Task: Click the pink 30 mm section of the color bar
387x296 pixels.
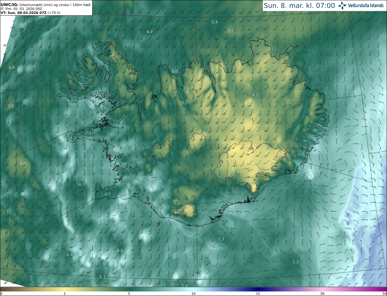Action: pos(322,289)
